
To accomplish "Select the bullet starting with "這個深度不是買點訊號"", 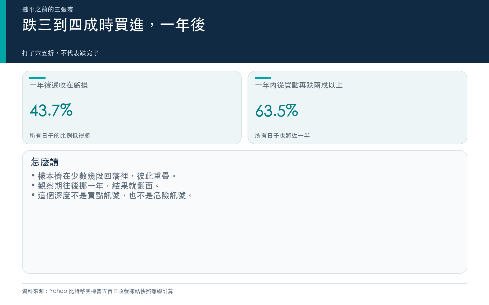I will point(112,196).
